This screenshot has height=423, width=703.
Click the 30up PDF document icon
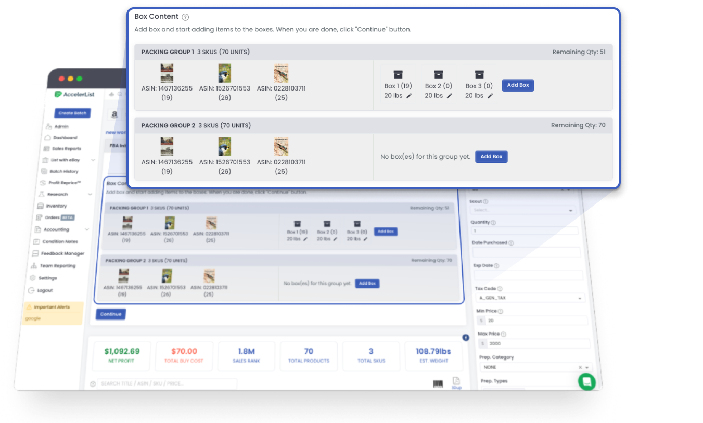(456, 381)
